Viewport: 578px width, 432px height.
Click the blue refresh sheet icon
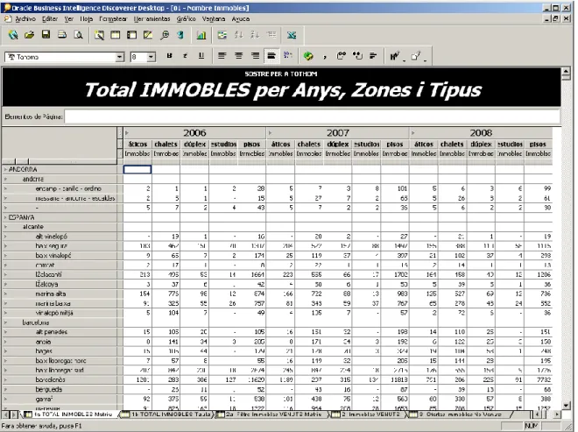(180, 35)
